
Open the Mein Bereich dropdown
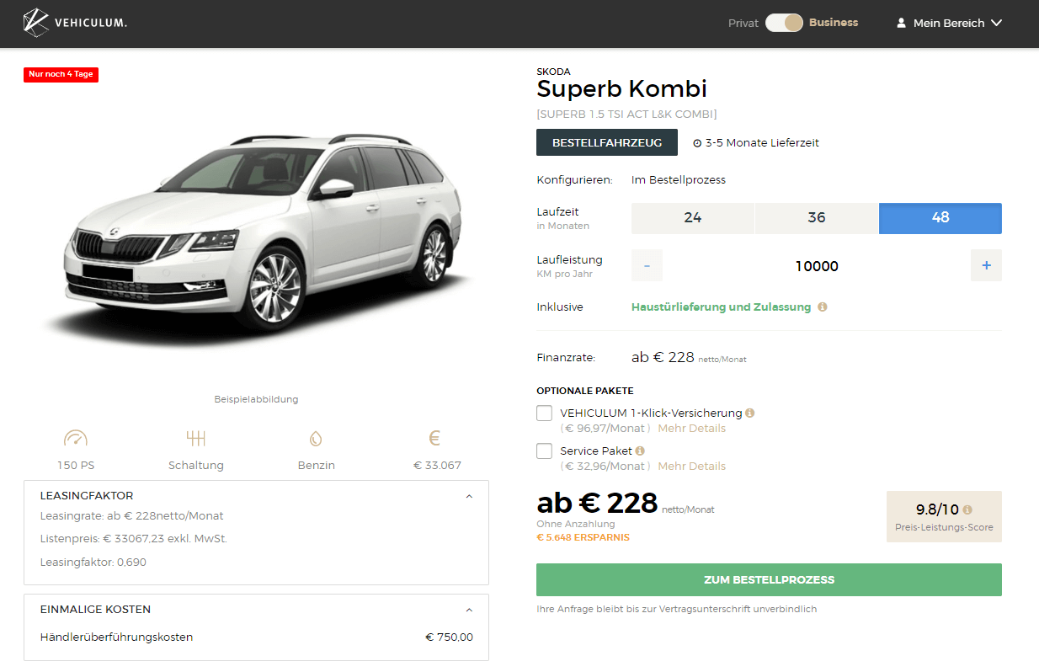pos(949,23)
